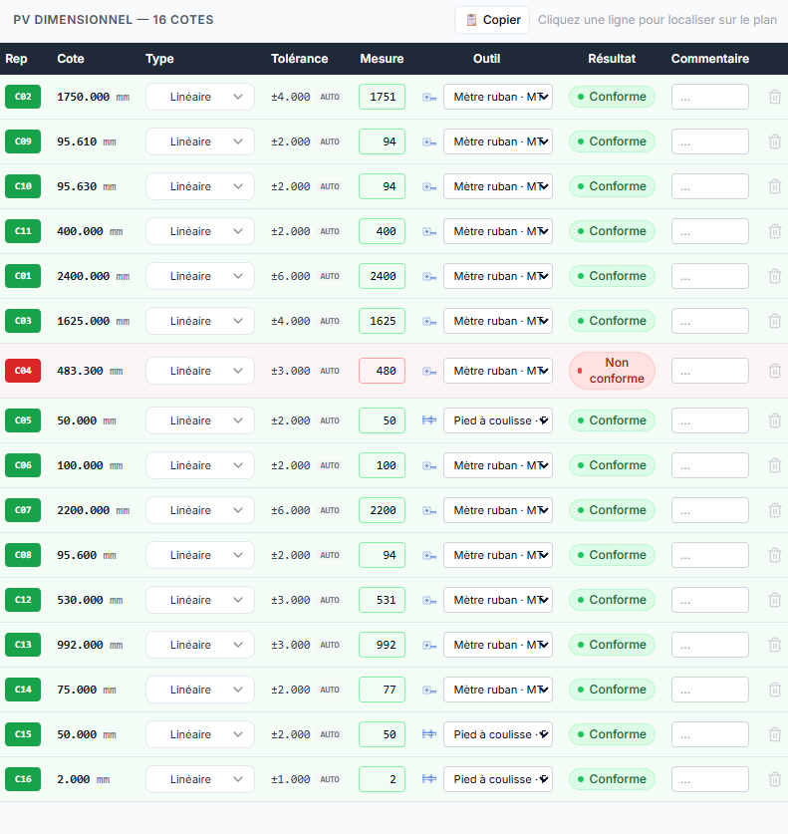788x834 pixels.
Task: Click trash icon for row C16
Action: point(775,779)
